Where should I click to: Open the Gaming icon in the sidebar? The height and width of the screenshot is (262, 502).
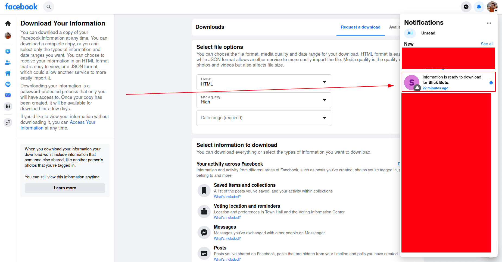pos(8,95)
